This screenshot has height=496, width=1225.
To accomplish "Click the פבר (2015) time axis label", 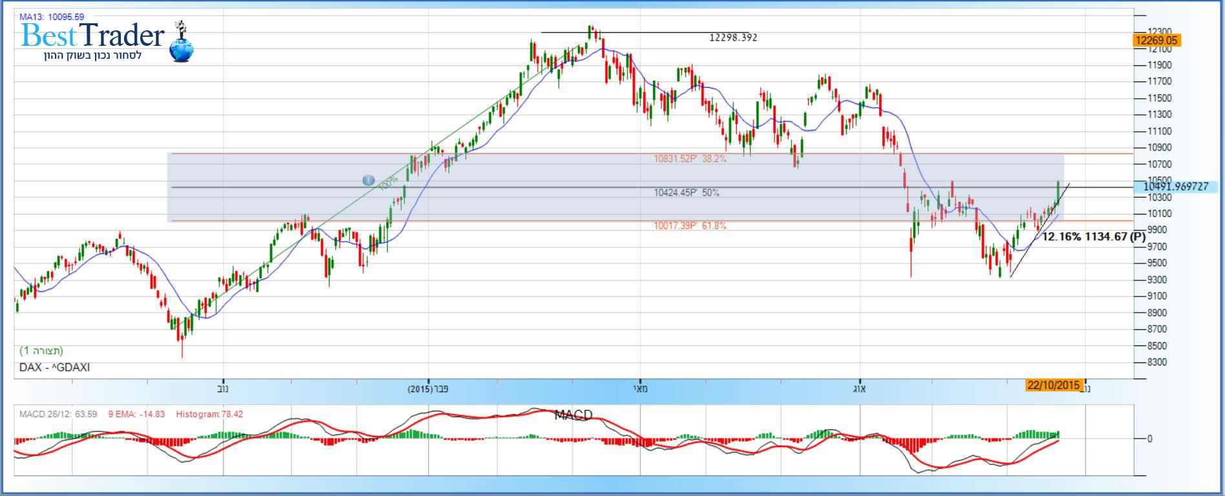I will pyautogui.click(x=428, y=389).
